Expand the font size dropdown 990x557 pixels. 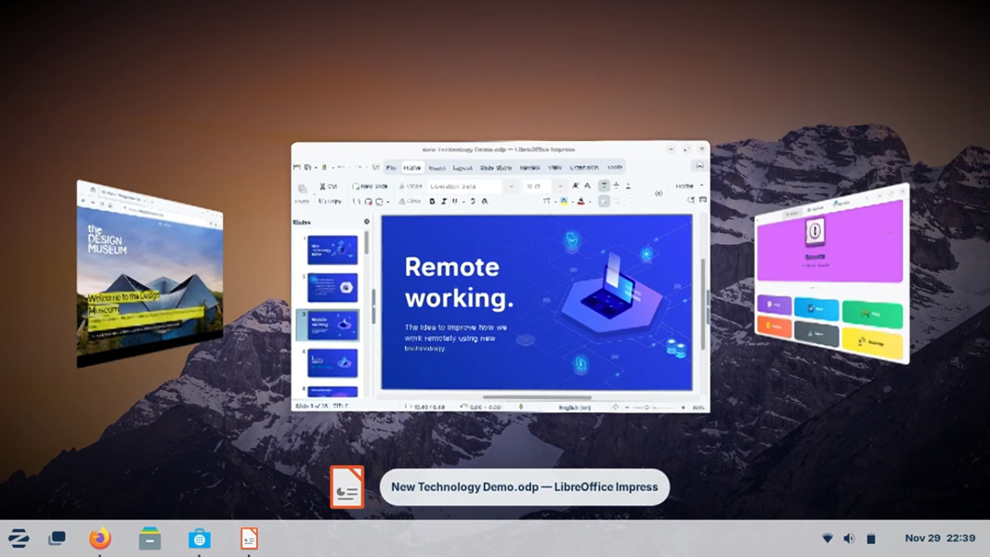click(x=560, y=187)
